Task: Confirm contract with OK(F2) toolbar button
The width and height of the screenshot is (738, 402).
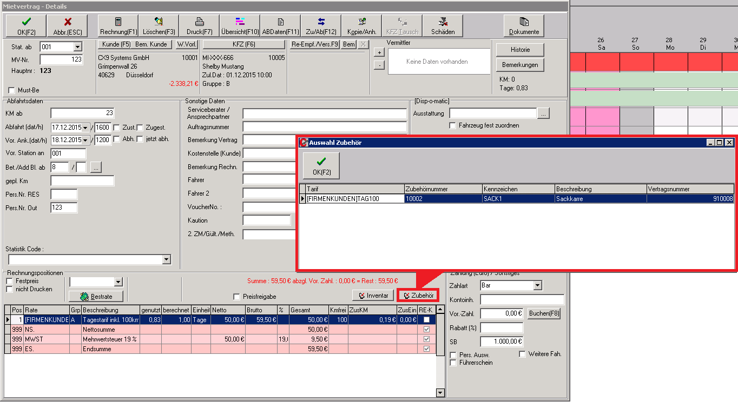Action: pyautogui.click(x=25, y=25)
